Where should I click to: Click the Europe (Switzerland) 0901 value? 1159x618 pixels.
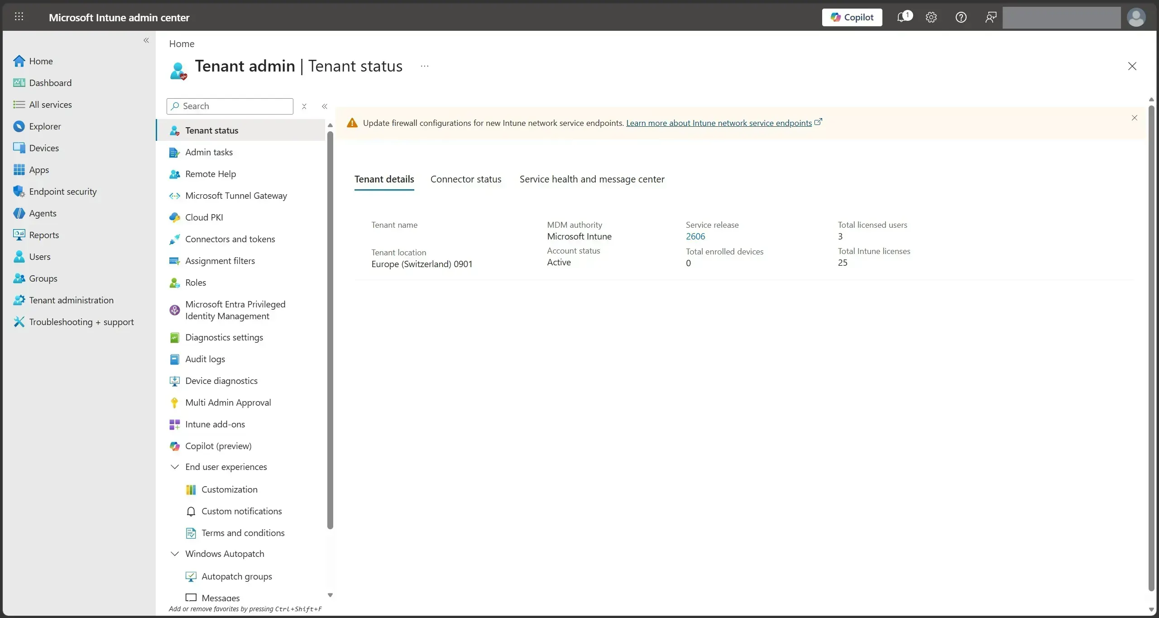pyautogui.click(x=422, y=264)
